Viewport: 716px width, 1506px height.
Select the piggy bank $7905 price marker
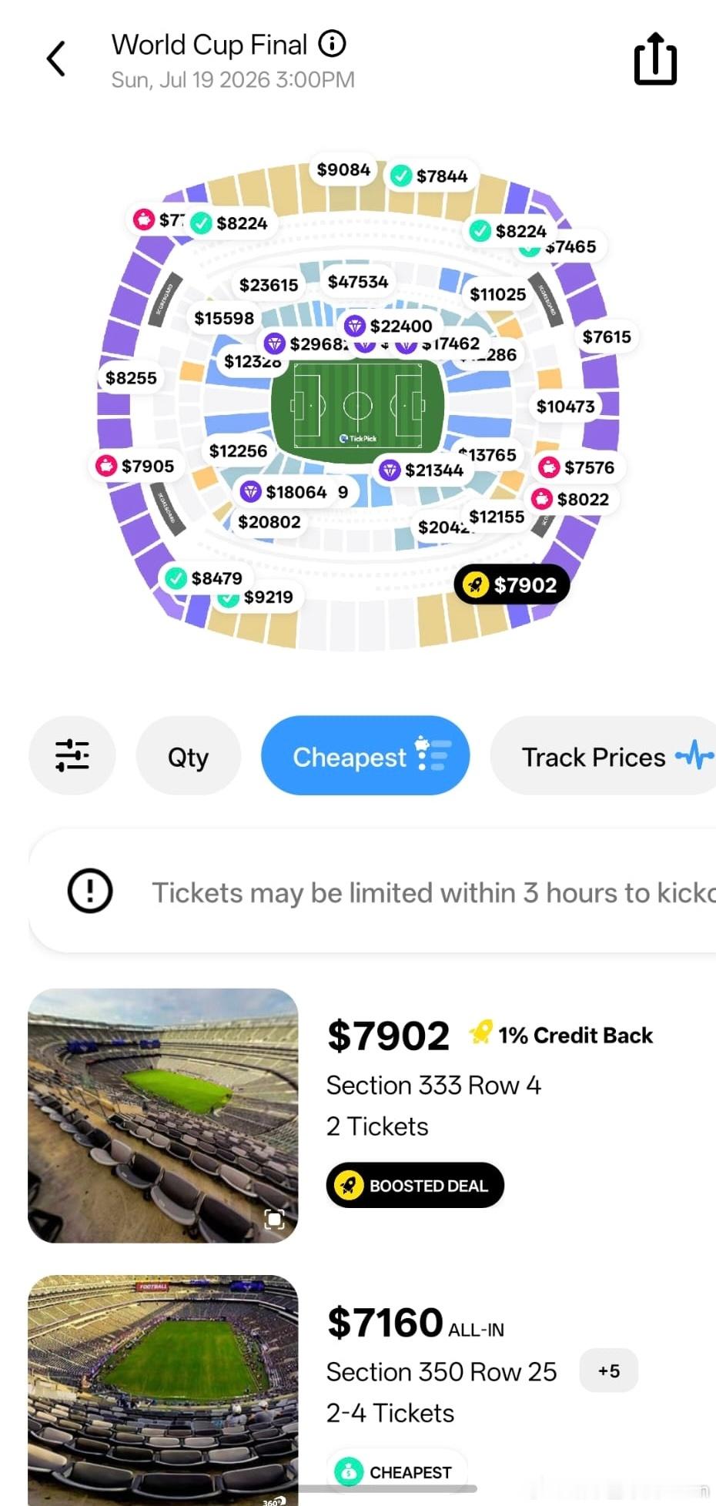136,466
